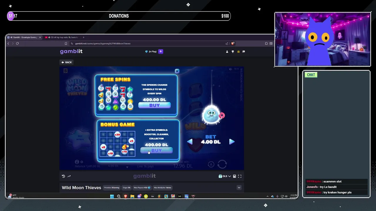Open Windows taskbar search

coord(119,196)
